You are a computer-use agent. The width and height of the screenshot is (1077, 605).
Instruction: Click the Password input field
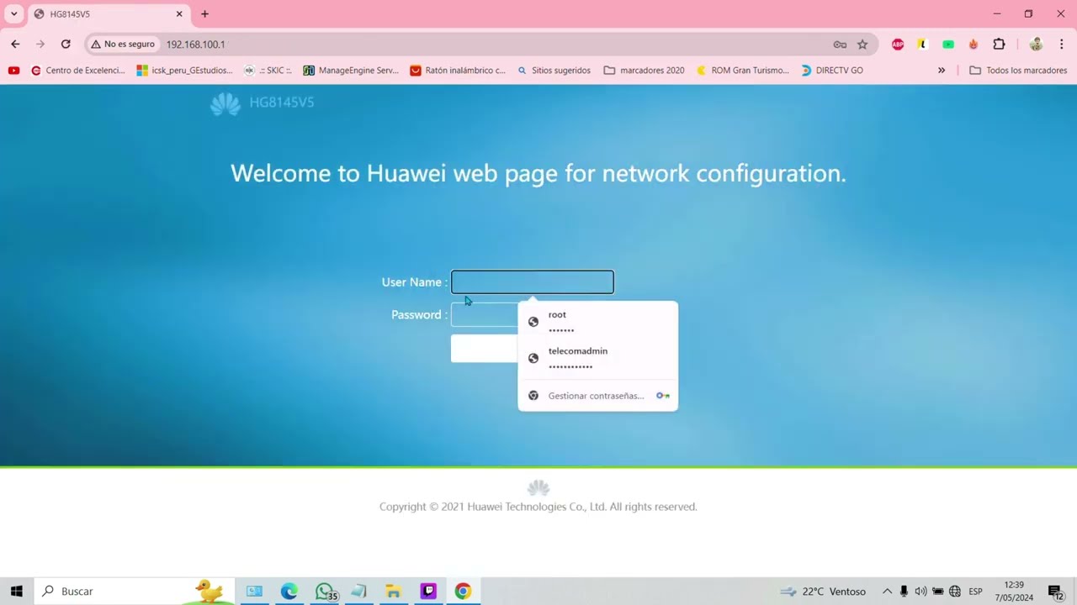click(485, 315)
